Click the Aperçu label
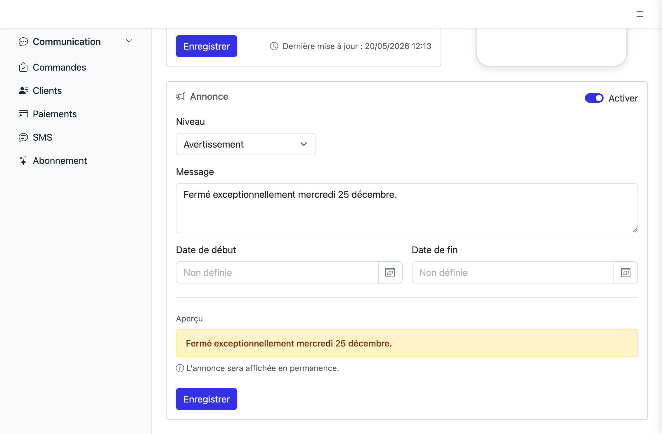662x434 pixels. point(189,319)
